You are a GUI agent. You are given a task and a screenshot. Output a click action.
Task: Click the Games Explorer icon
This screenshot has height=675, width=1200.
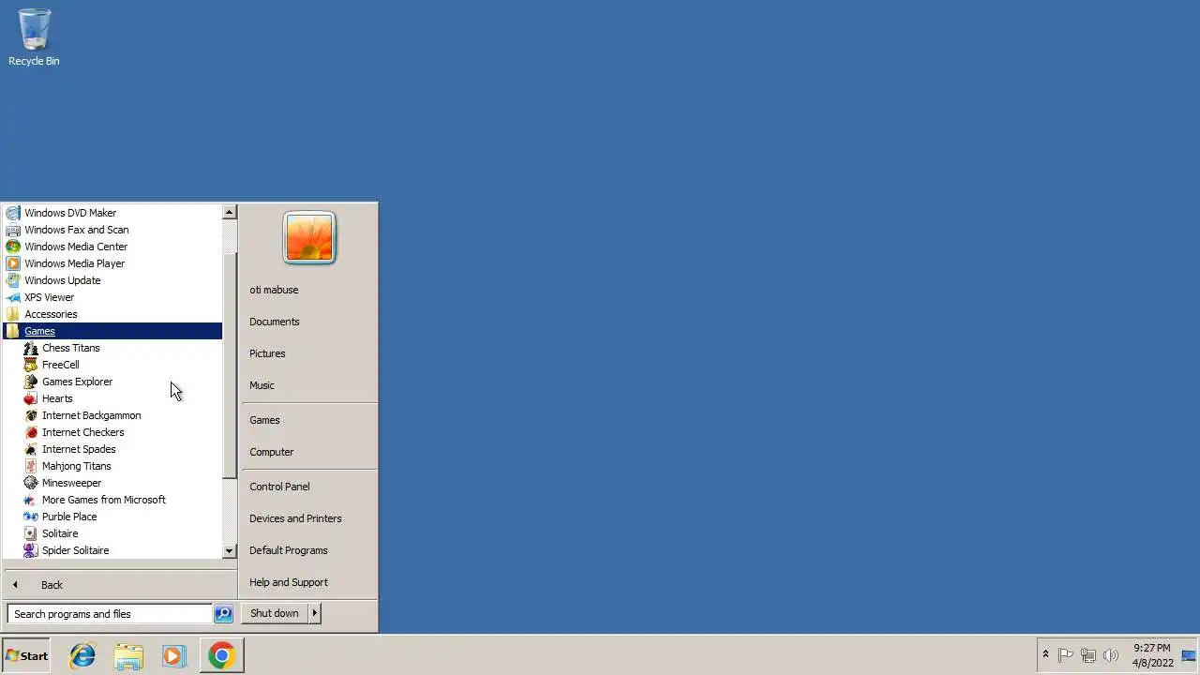pyautogui.click(x=31, y=382)
